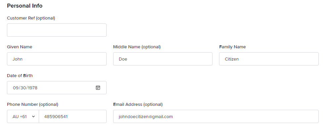Screen dimensions: 324x127
Task: Click the Middle Name field containing Doe
Action: (162, 59)
